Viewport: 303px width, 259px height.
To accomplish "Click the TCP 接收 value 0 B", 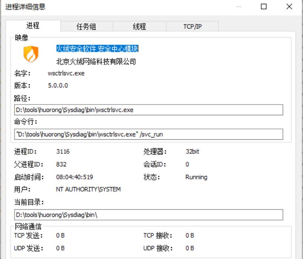I will (x=190, y=235).
